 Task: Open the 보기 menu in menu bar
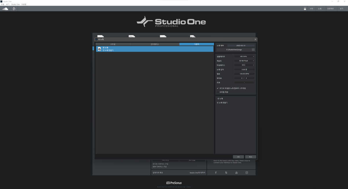point(8,4)
